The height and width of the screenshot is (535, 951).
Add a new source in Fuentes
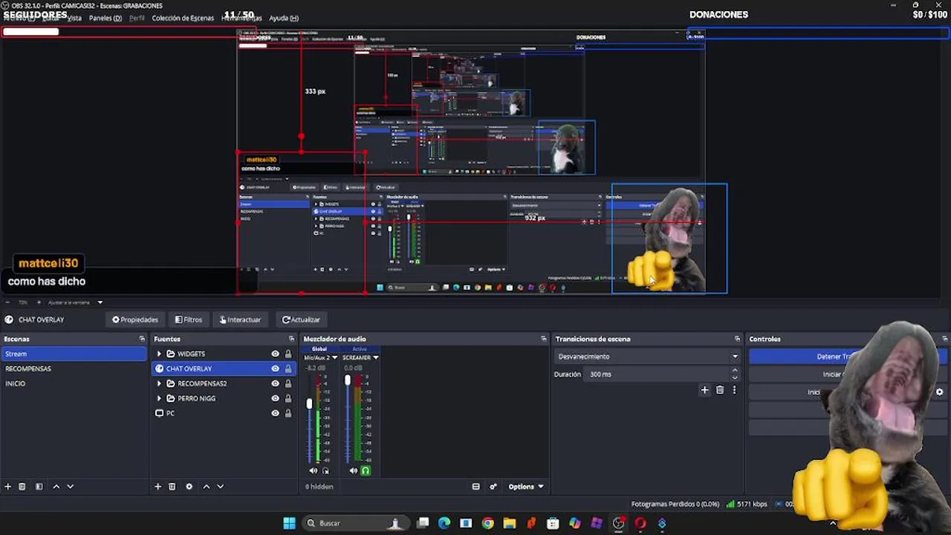click(x=158, y=487)
